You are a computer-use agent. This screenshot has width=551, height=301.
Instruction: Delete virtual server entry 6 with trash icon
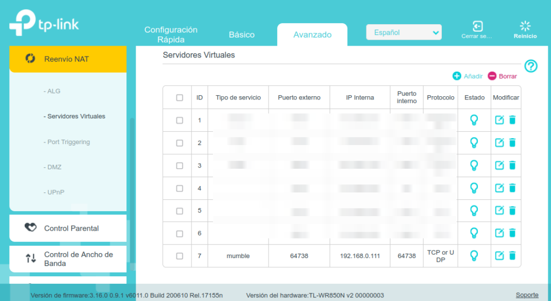[x=512, y=233]
